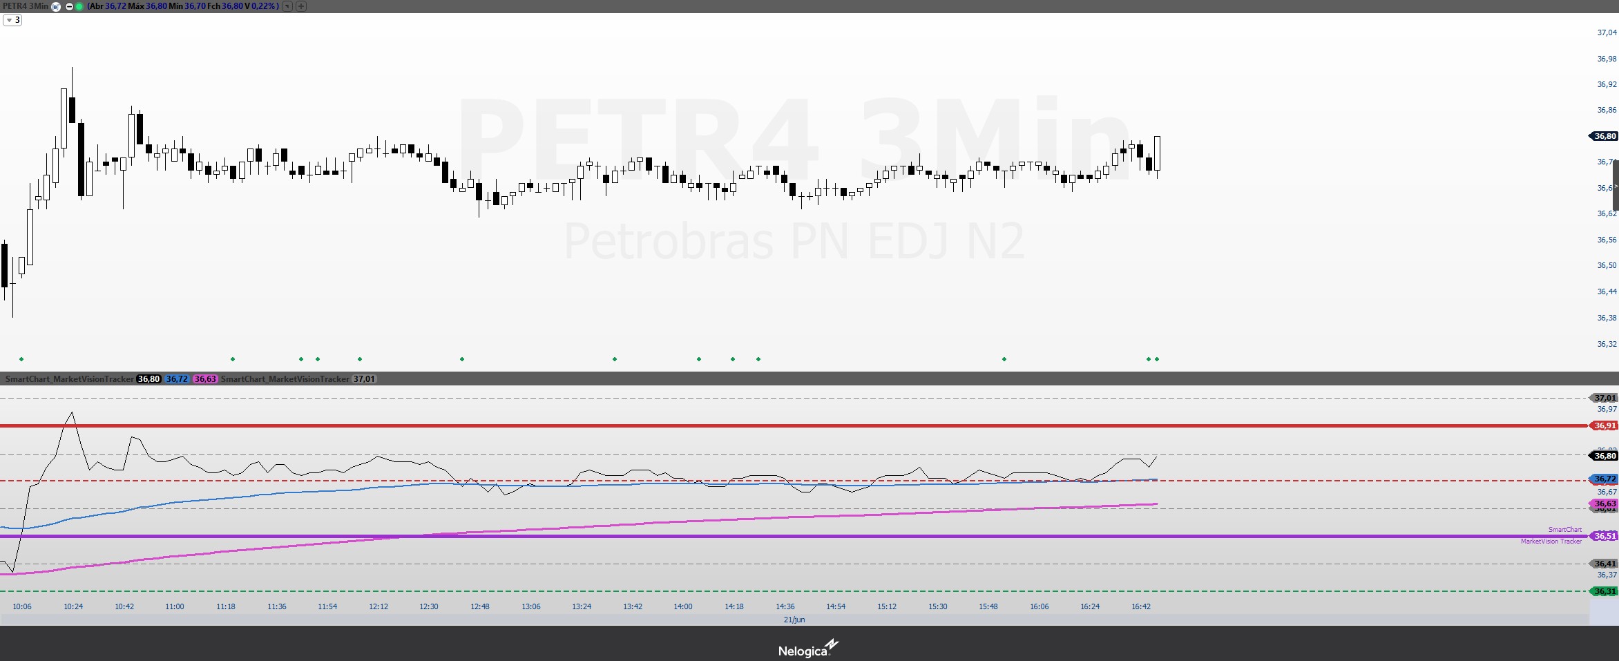Click the gray 37,01 level marker on indicator axis
This screenshot has height=661, width=1619.
pyautogui.click(x=1604, y=398)
